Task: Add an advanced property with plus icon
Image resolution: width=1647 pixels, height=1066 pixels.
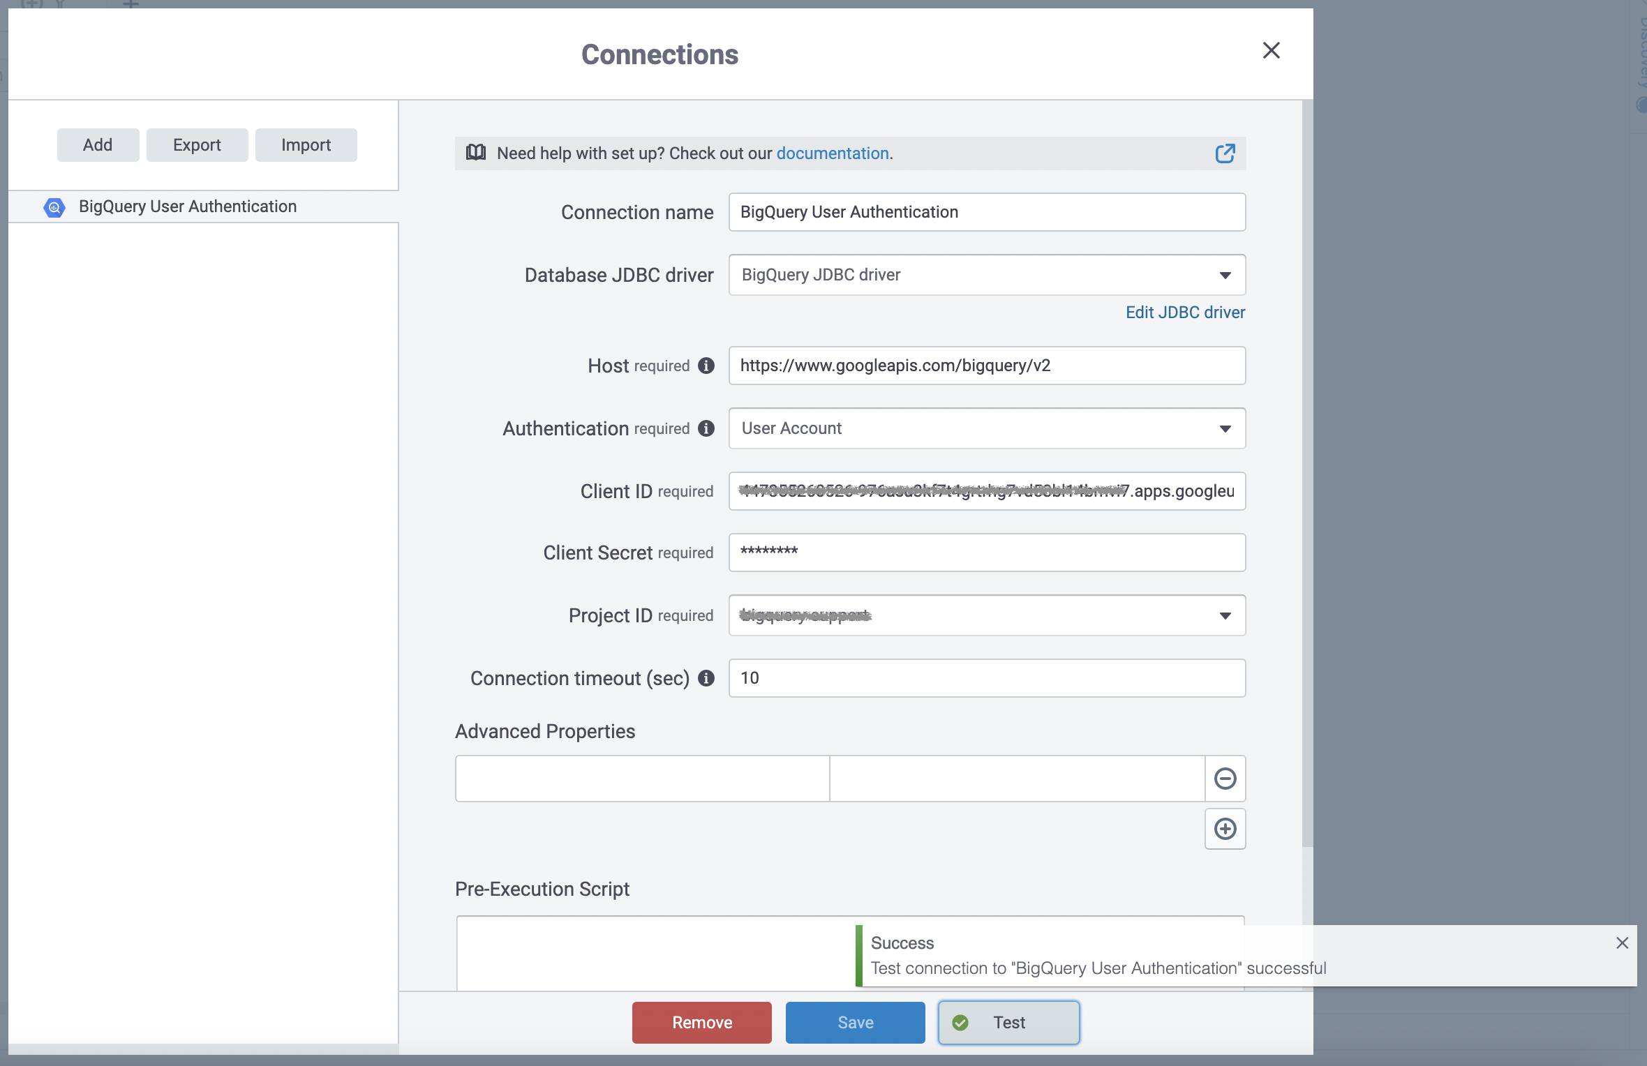Action: click(x=1225, y=829)
